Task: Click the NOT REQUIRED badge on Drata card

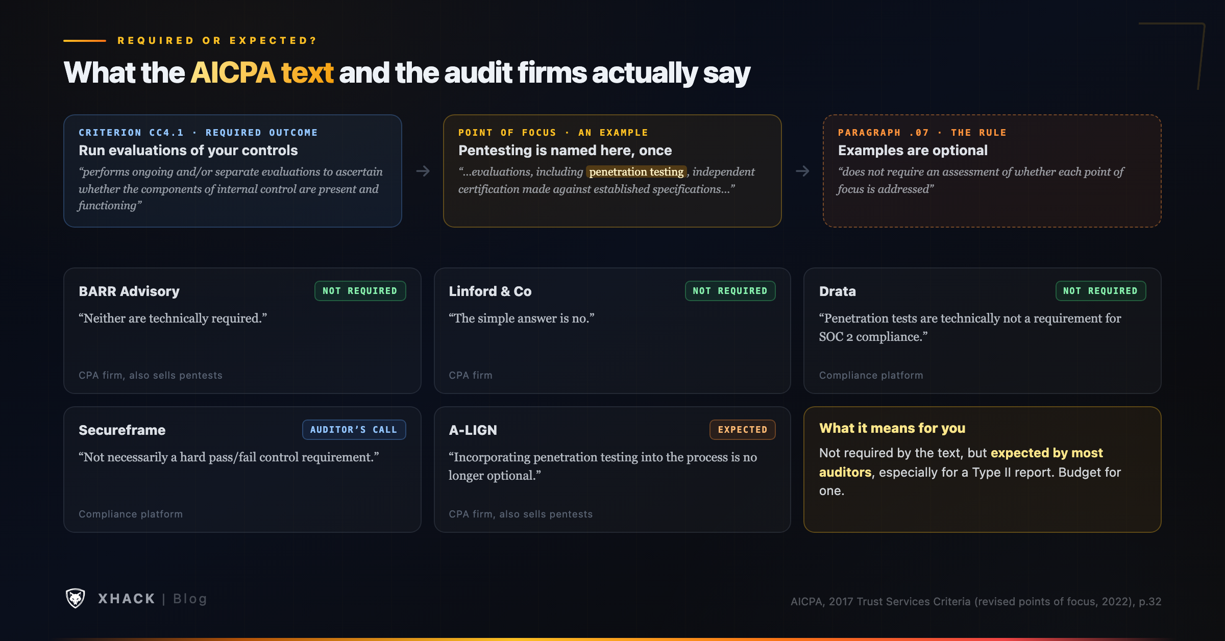Action: 1100,291
